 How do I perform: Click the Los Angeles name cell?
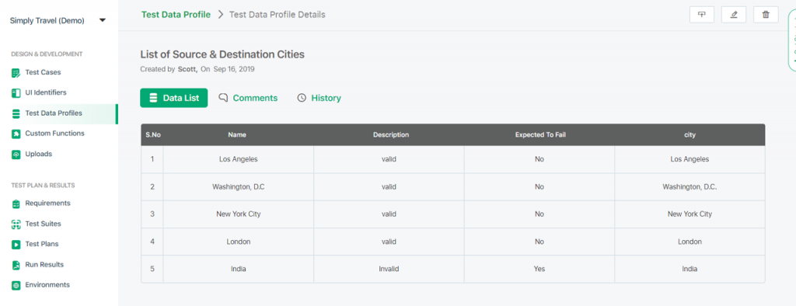point(238,159)
